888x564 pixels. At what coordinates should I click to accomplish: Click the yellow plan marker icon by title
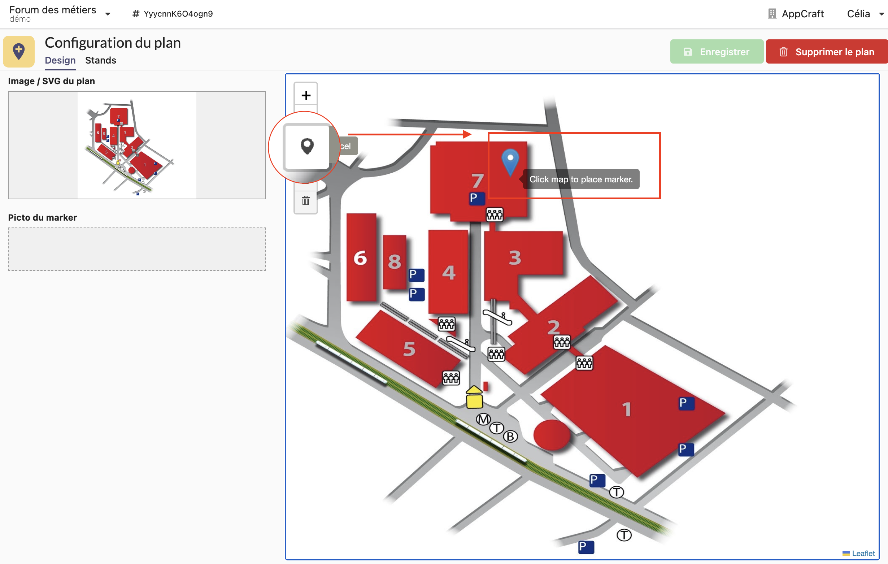pos(19,52)
